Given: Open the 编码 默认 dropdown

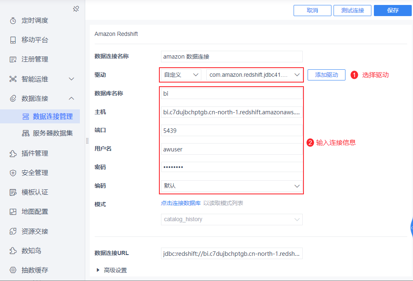Looking at the screenshot, I should pos(232,186).
